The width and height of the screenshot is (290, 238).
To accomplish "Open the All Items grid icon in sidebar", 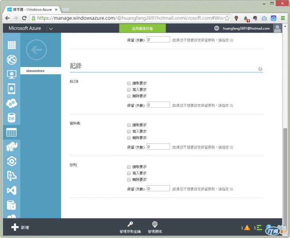I will [12, 45].
